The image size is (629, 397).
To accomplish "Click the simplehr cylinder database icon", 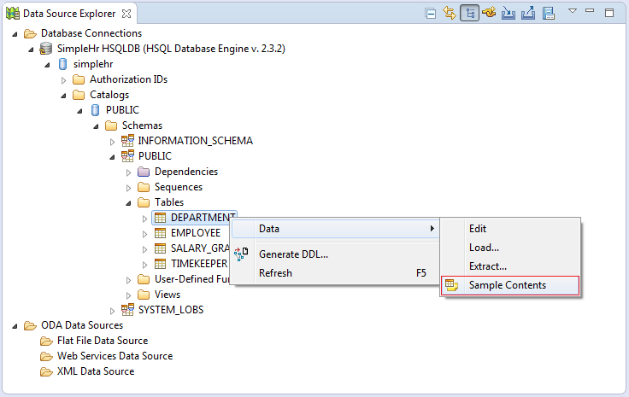I will point(62,64).
